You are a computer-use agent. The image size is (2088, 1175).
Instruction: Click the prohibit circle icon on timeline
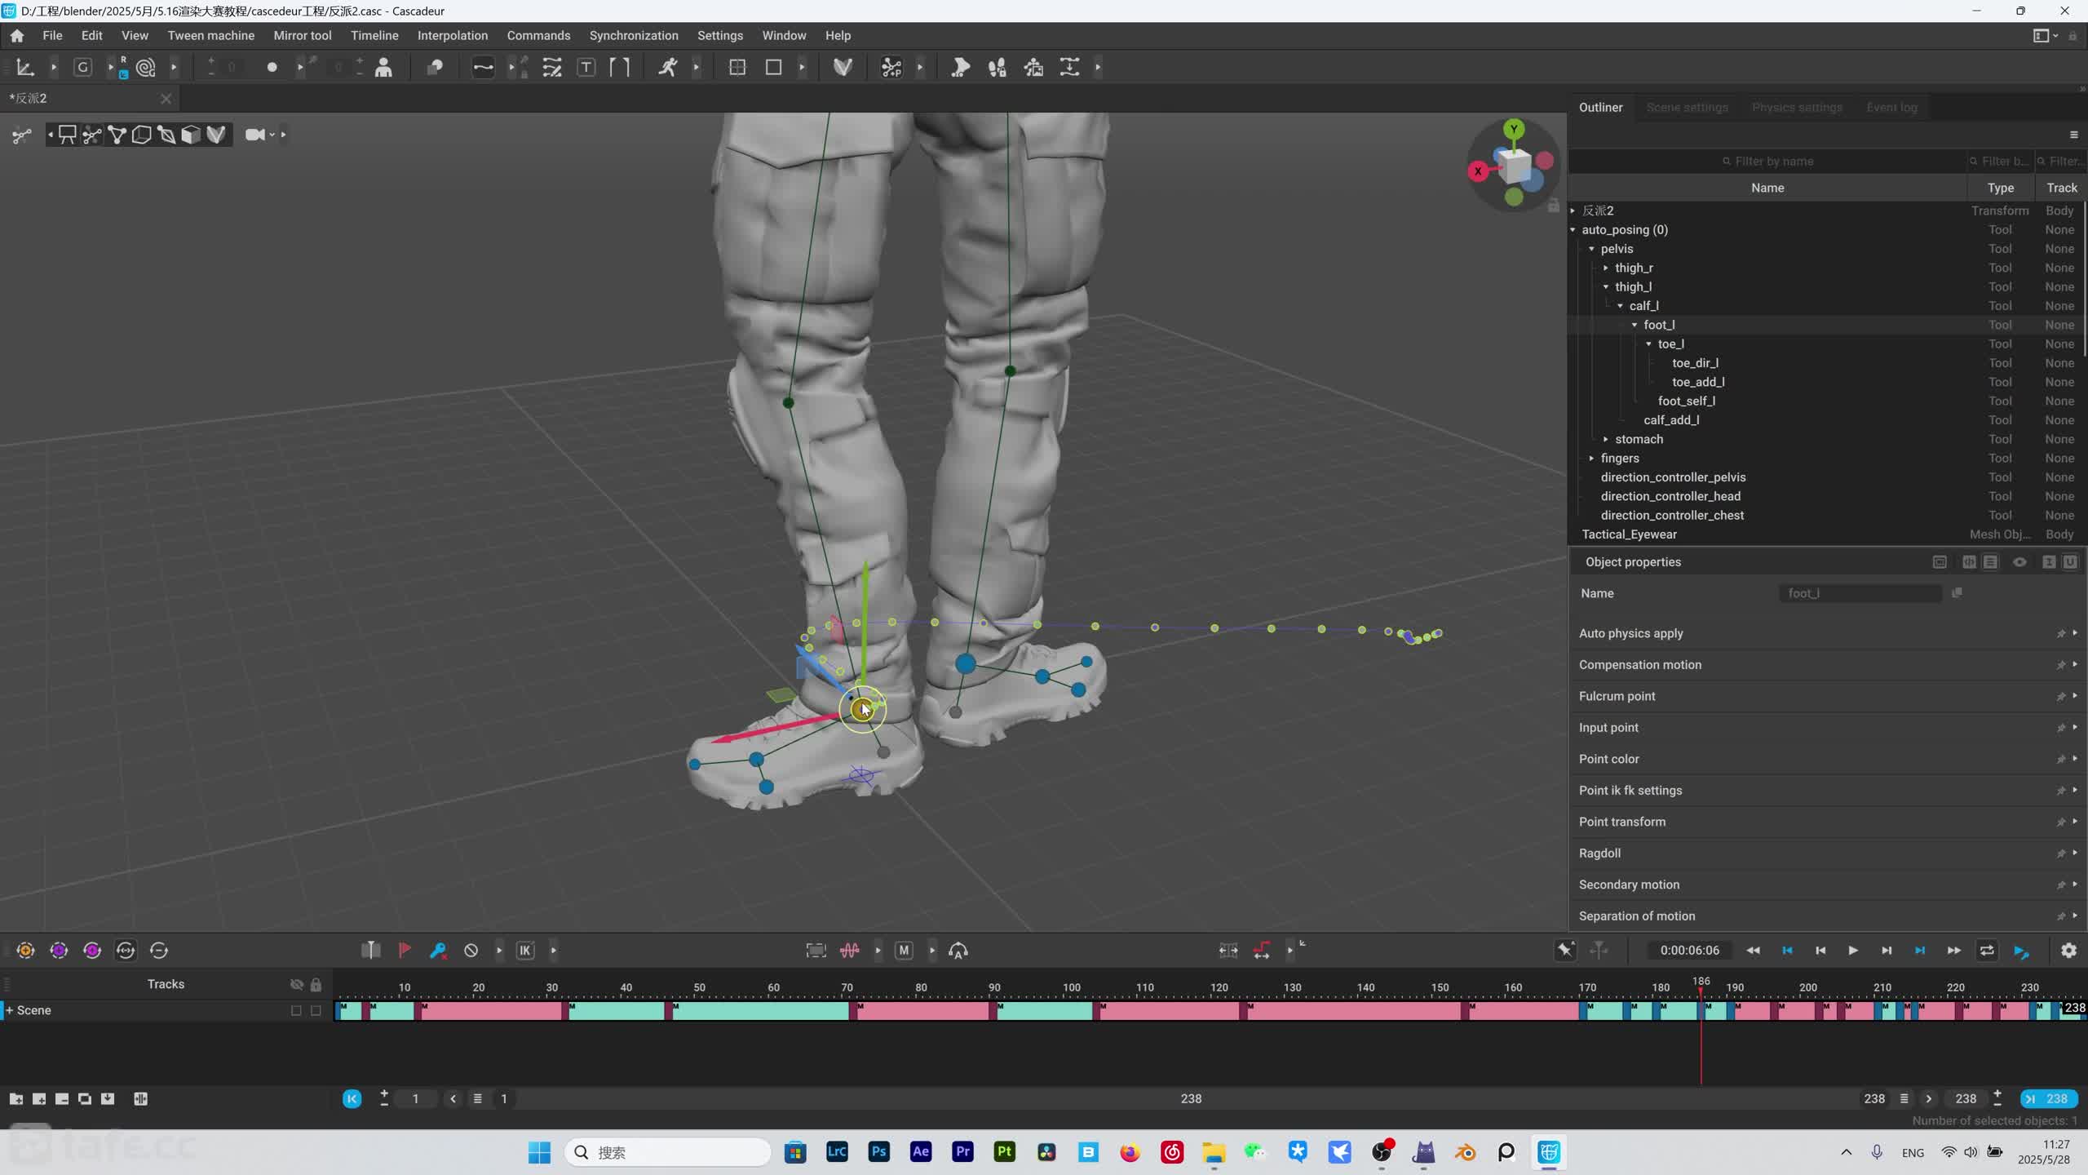pyautogui.click(x=471, y=951)
